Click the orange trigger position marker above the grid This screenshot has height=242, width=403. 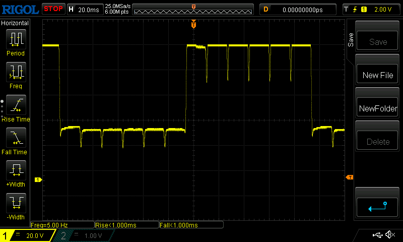(193, 24)
